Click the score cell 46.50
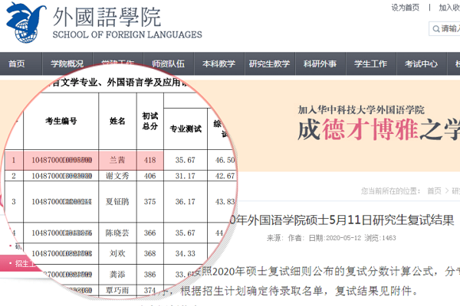Viewport: 460px width, 306px height. pos(223,160)
